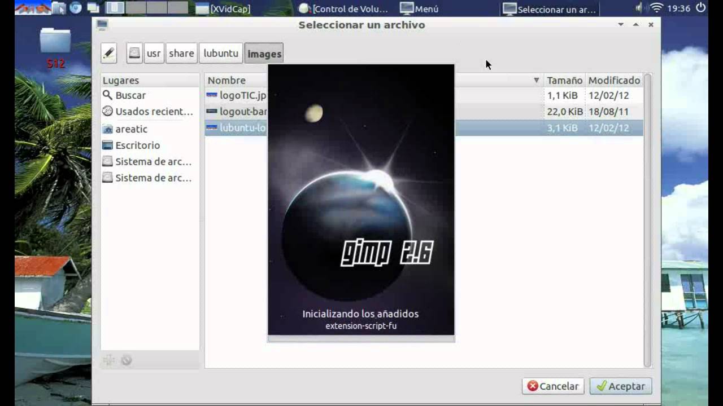Click the 18/08/11 modified date
Viewport: 723px width, 406px height.
point(608,112)
